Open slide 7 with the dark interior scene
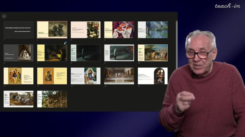The image size is (245, 137). click(x=52, y=53)
